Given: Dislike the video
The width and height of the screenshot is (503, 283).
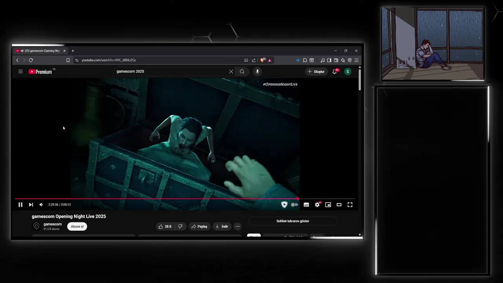Looking at the screenshot, I should pyautogui.click(x=180, y=226).
